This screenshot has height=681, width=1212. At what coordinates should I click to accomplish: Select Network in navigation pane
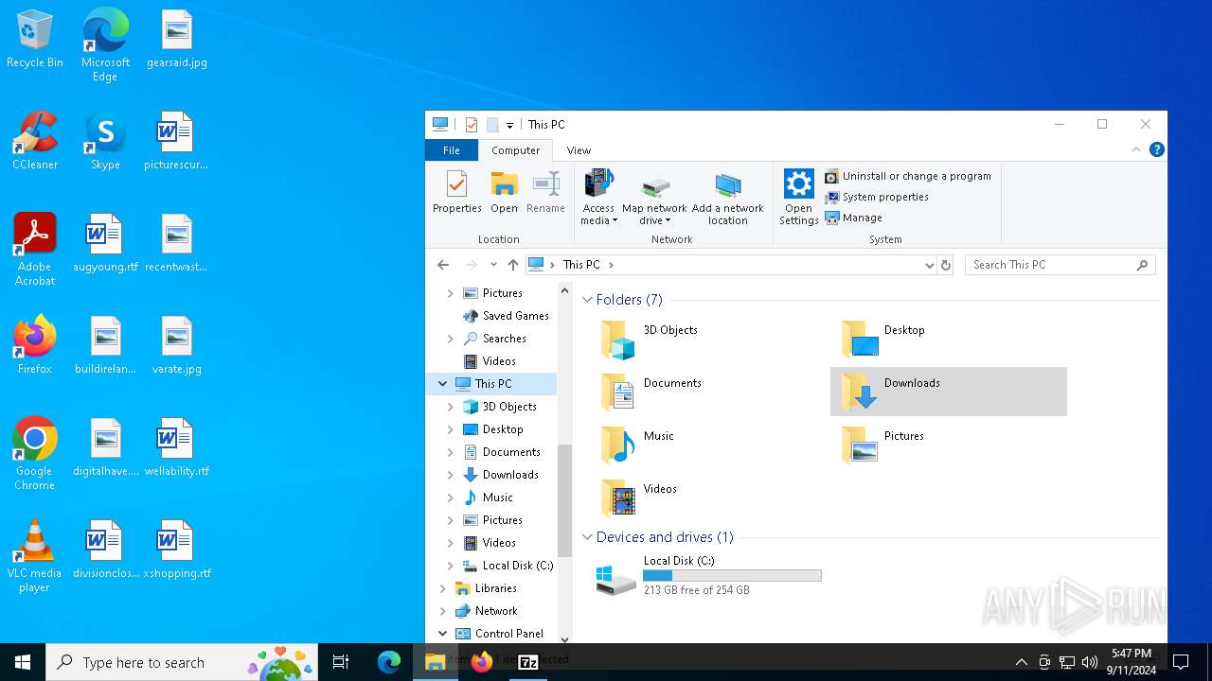pyautogui.click(x=486, y=611)
